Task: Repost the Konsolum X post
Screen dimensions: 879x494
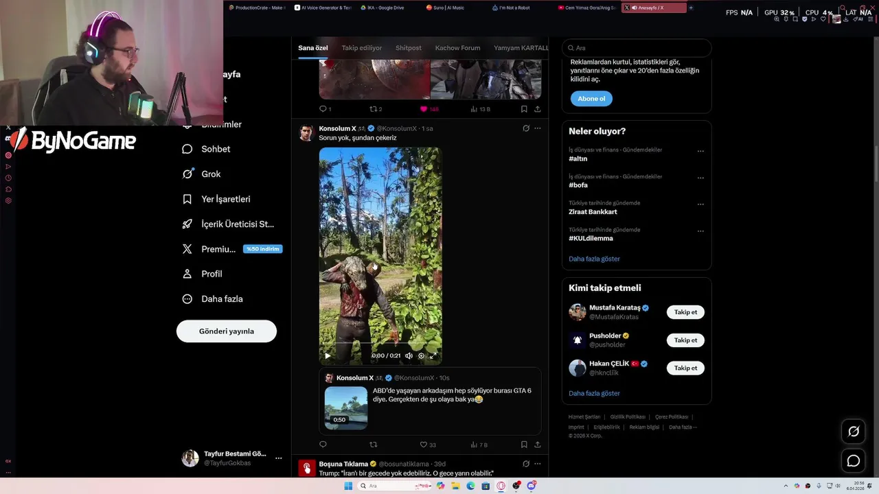Action: (374, 445)
